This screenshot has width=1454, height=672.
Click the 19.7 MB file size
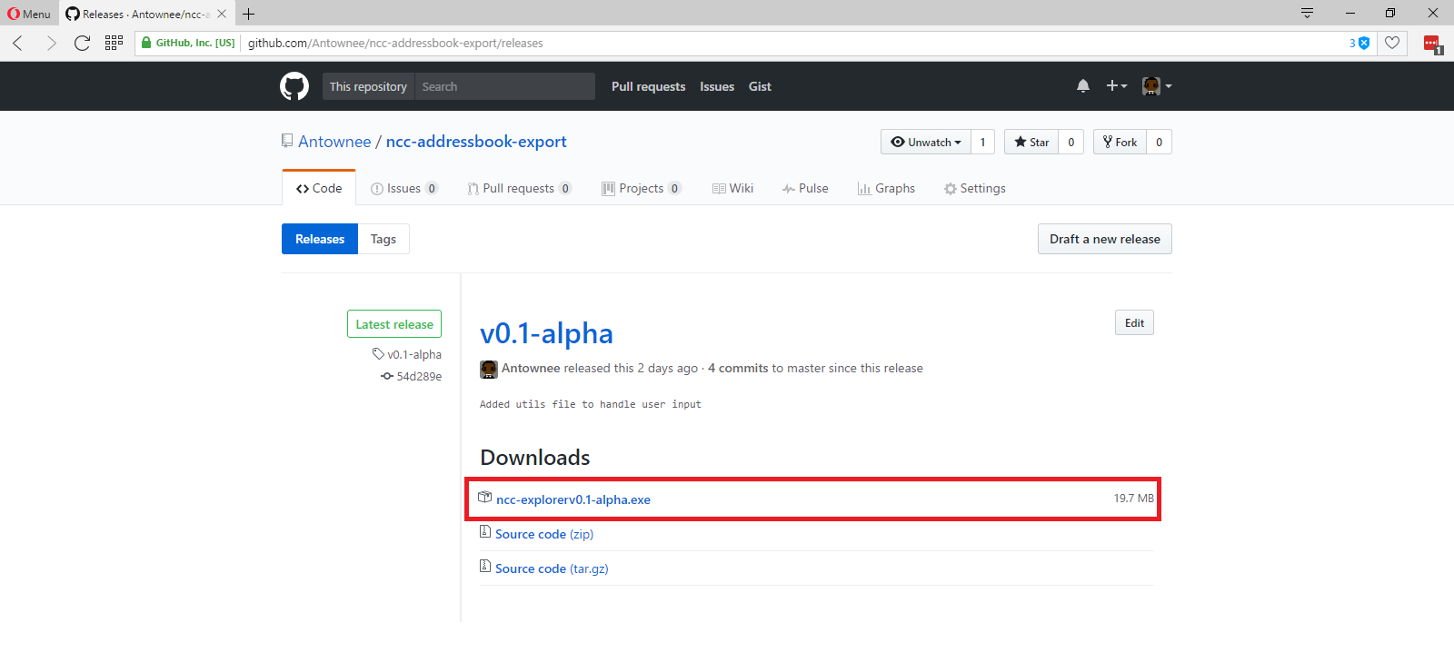[x=1134, y=499]
